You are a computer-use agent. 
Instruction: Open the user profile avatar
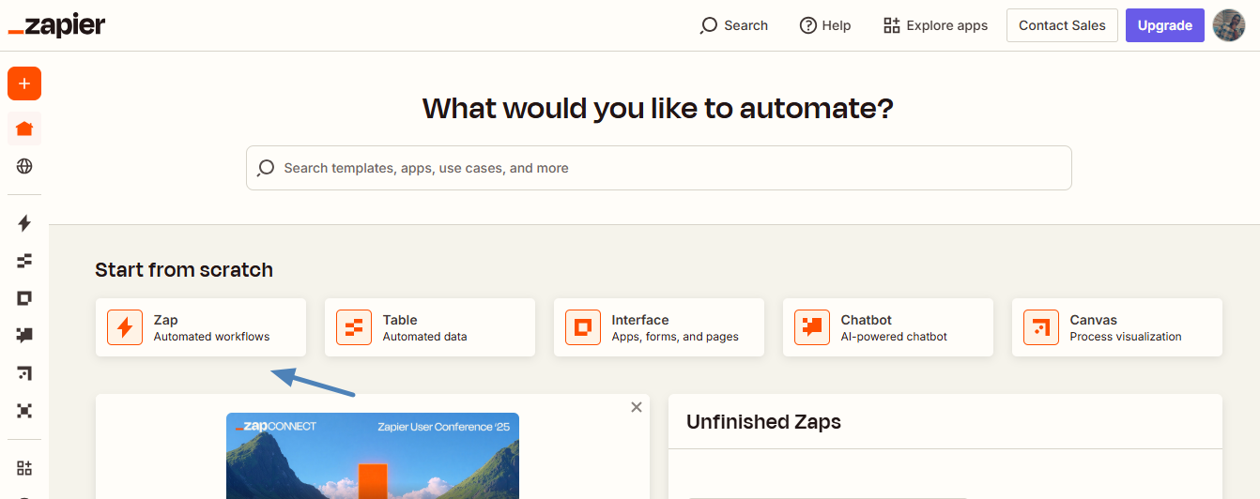point(1229,25)
